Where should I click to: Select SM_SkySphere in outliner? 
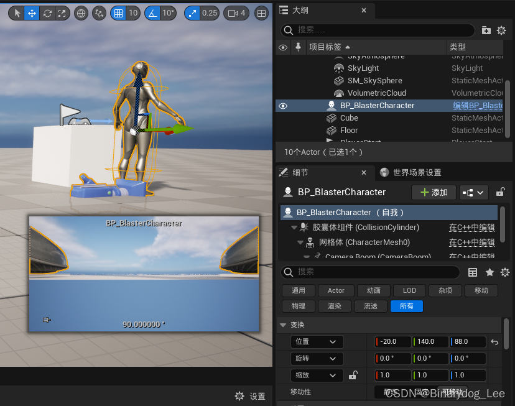375,81
